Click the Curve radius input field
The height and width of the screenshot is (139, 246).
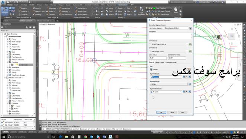coord(158,58)
